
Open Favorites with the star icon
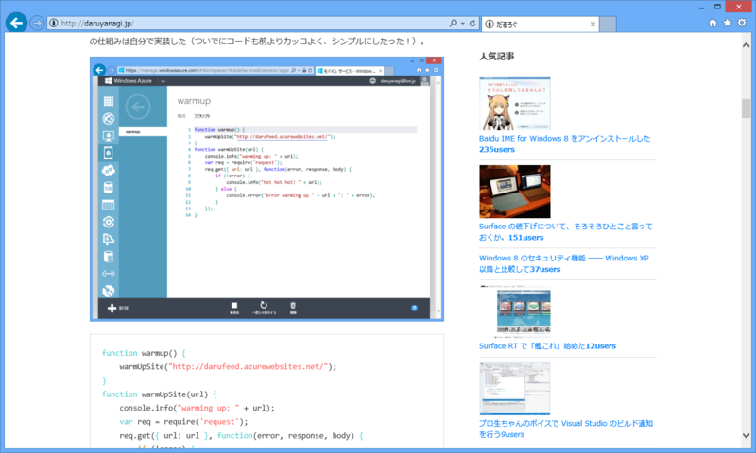coord(727,23)
